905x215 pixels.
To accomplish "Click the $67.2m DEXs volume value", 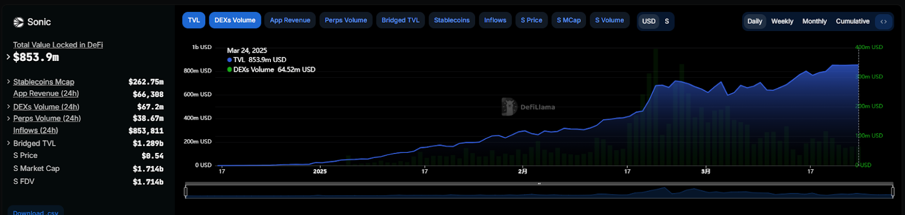I will point(150,107).
